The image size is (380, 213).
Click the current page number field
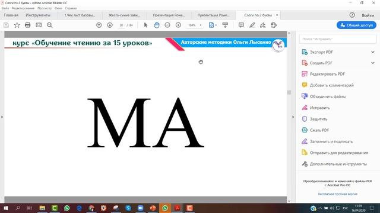click(x=121, y=25)
